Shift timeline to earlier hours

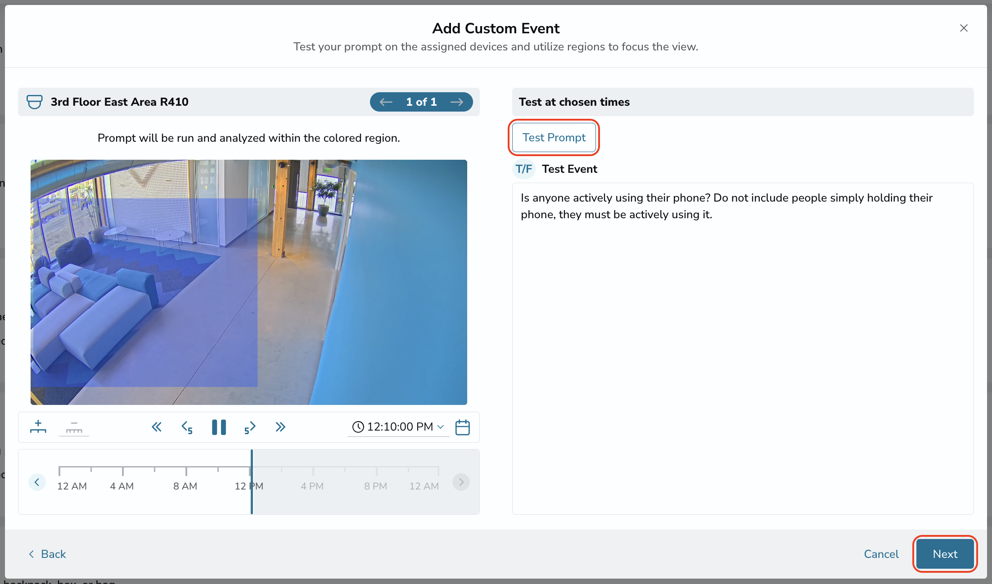pyautogui.click(x=37, y=482)
